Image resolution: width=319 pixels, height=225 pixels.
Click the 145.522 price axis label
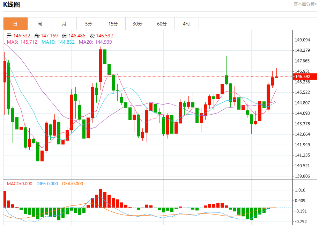point(302,92)
